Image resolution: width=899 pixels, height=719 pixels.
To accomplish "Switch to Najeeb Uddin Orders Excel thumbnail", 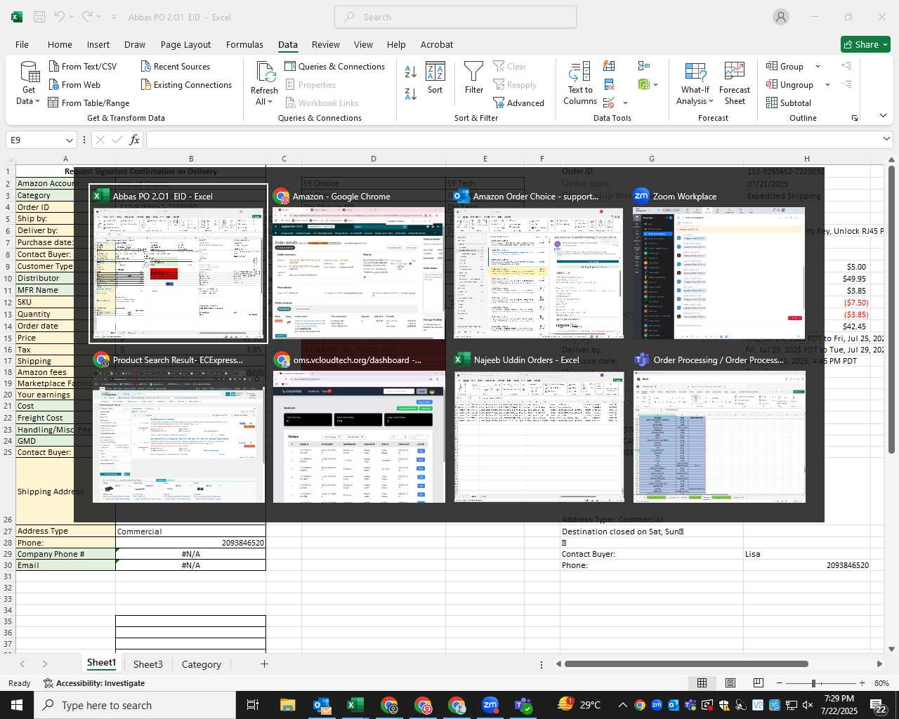I will tap(539, 428).
